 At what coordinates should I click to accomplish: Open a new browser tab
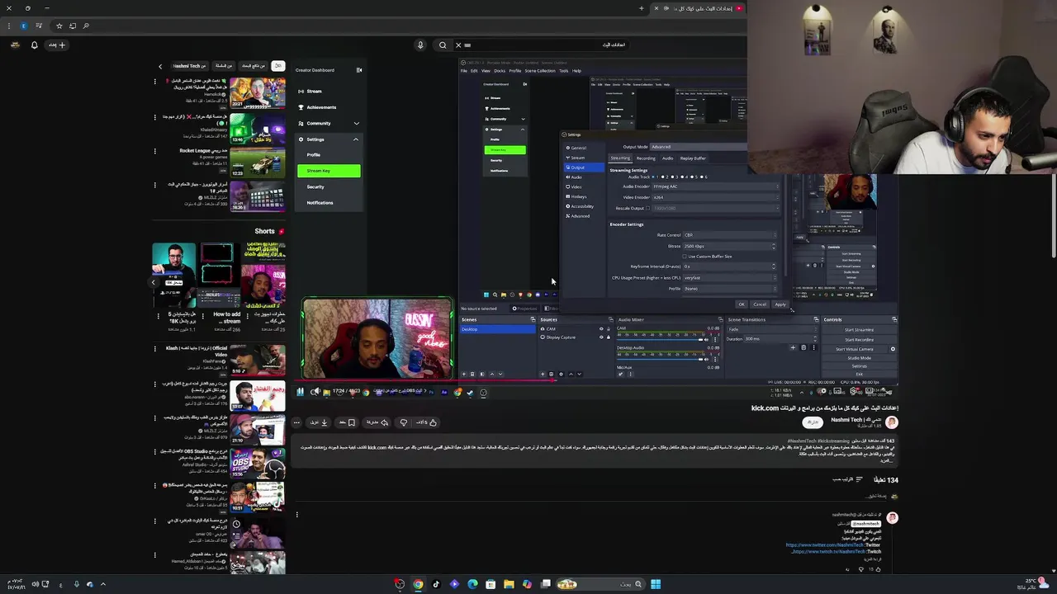tap(641, 8)
